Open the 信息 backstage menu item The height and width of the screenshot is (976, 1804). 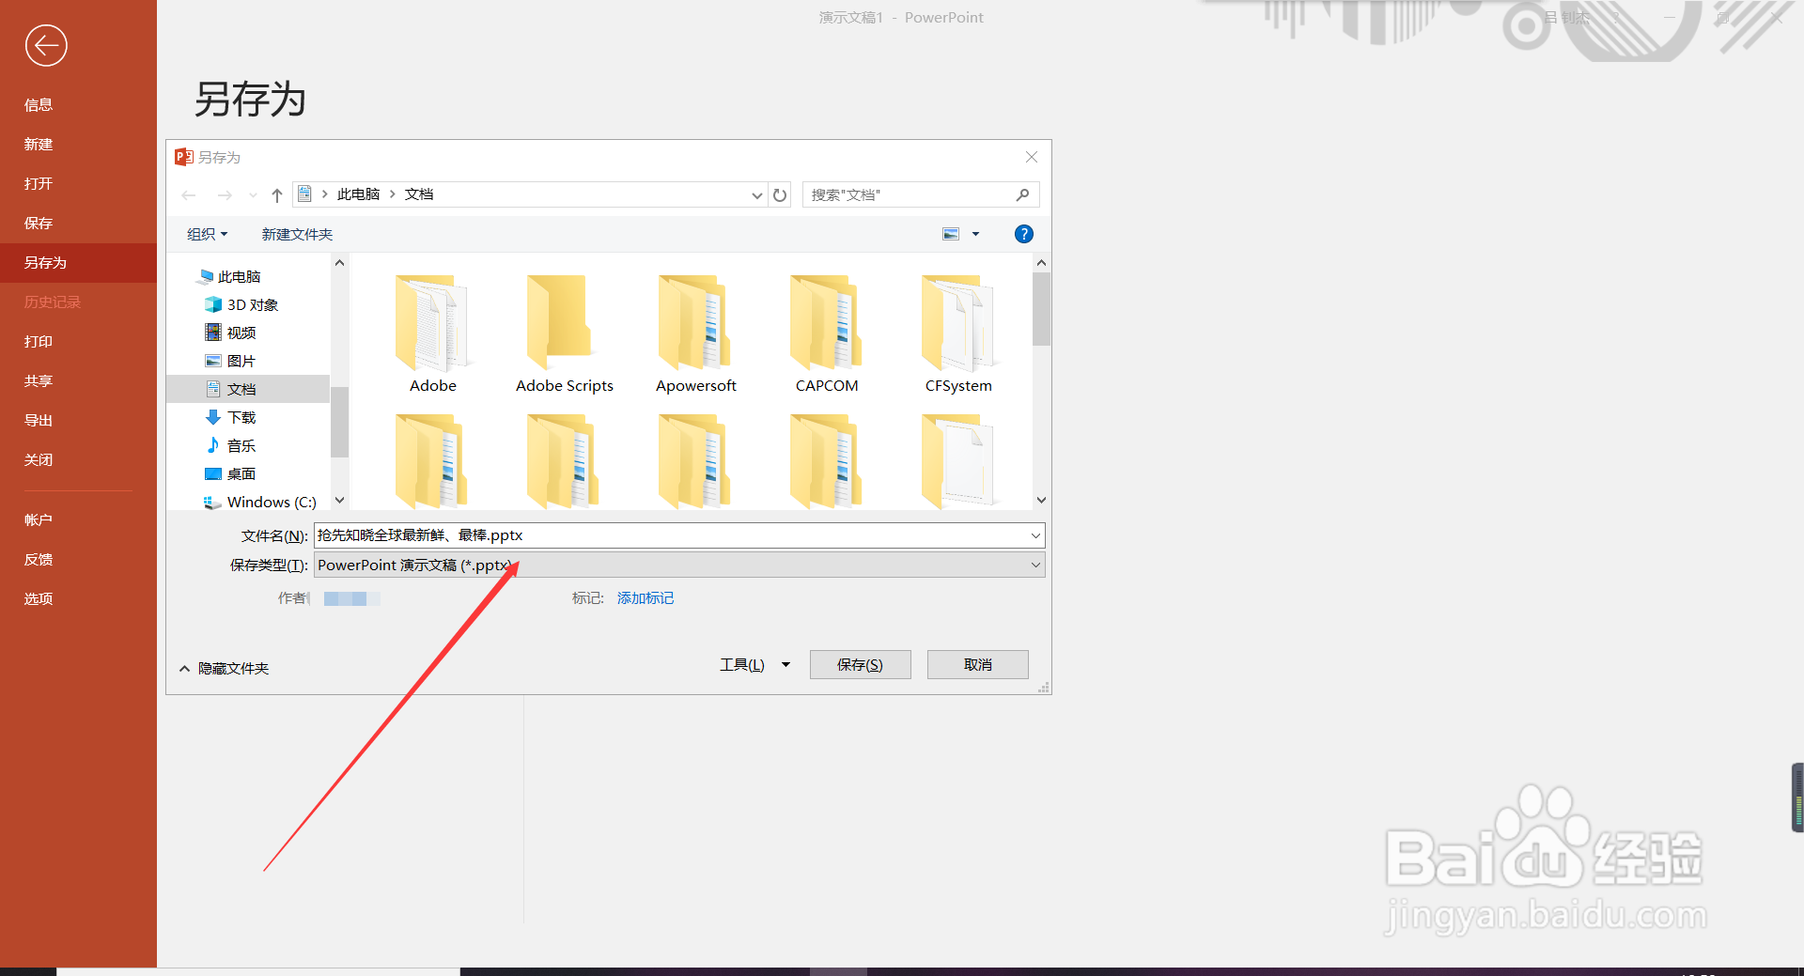(39, 104)
